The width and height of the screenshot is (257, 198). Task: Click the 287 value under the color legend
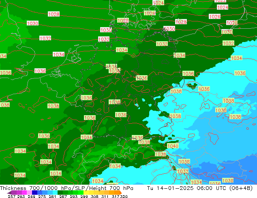[63, 196]
